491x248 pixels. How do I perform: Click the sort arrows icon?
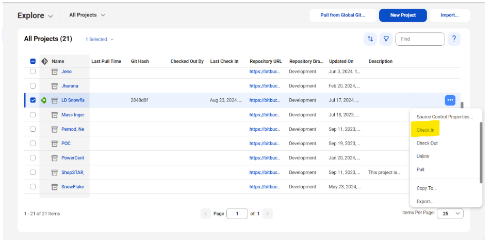coord(370,39)
